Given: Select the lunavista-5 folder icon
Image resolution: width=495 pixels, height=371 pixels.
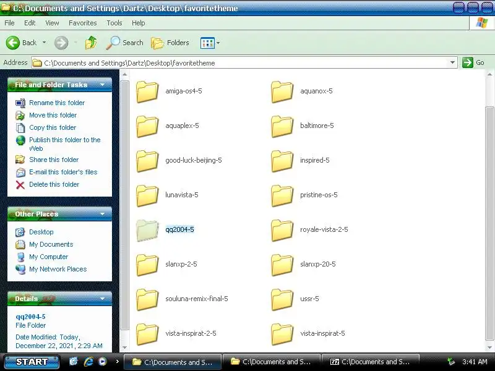Looking at the screenshot, I should 147,195.
